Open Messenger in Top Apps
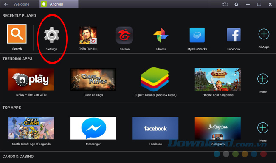Viewport: 276px width, 163px height. [x=93, y=128]
